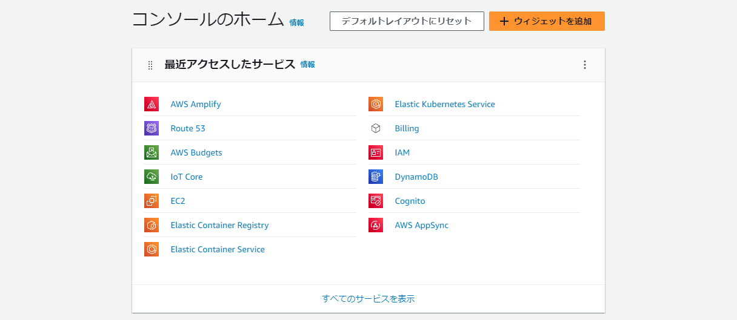
Task: Click the AWS AppSync icon
Action: tap(376, 225)
